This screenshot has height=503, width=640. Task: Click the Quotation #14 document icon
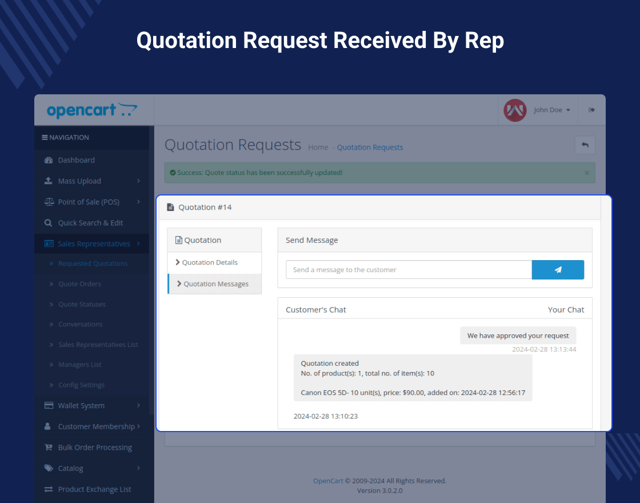[x=171, y=207]
